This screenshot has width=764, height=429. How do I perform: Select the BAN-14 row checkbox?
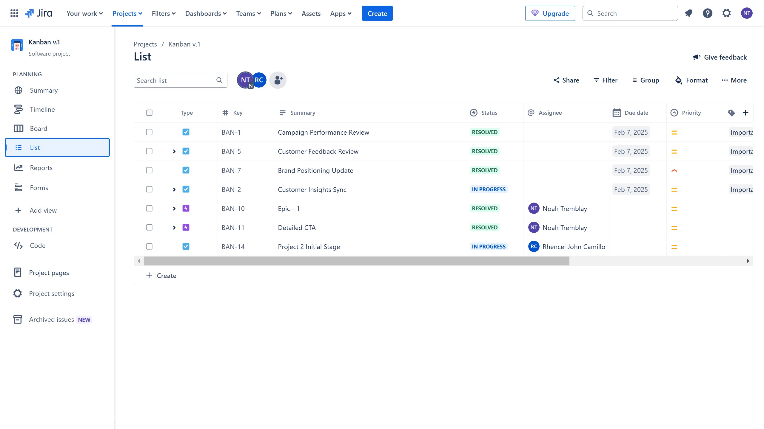click(x=149, y=246)
